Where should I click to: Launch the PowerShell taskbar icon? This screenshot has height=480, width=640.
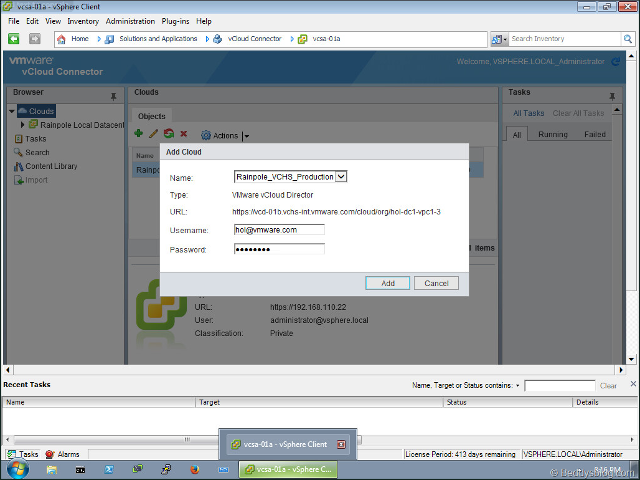click(109, 469)
